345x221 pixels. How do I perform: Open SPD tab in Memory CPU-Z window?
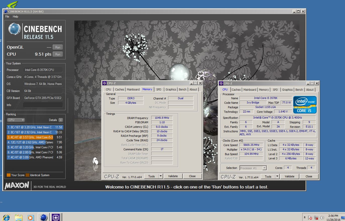point(159,89)
